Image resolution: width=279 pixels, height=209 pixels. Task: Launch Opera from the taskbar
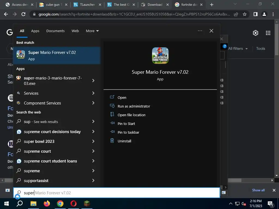(74, 204)
